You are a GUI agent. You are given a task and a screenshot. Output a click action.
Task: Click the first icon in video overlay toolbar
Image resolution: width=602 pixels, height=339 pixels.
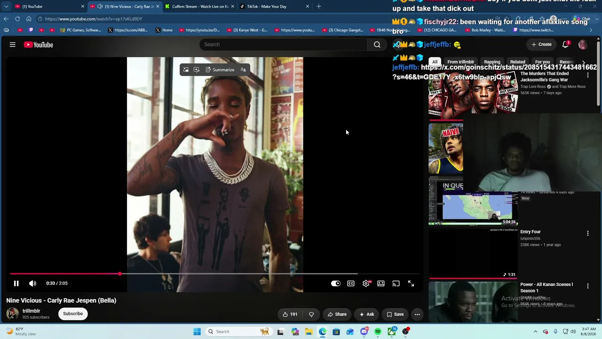(x=186, y=70)
